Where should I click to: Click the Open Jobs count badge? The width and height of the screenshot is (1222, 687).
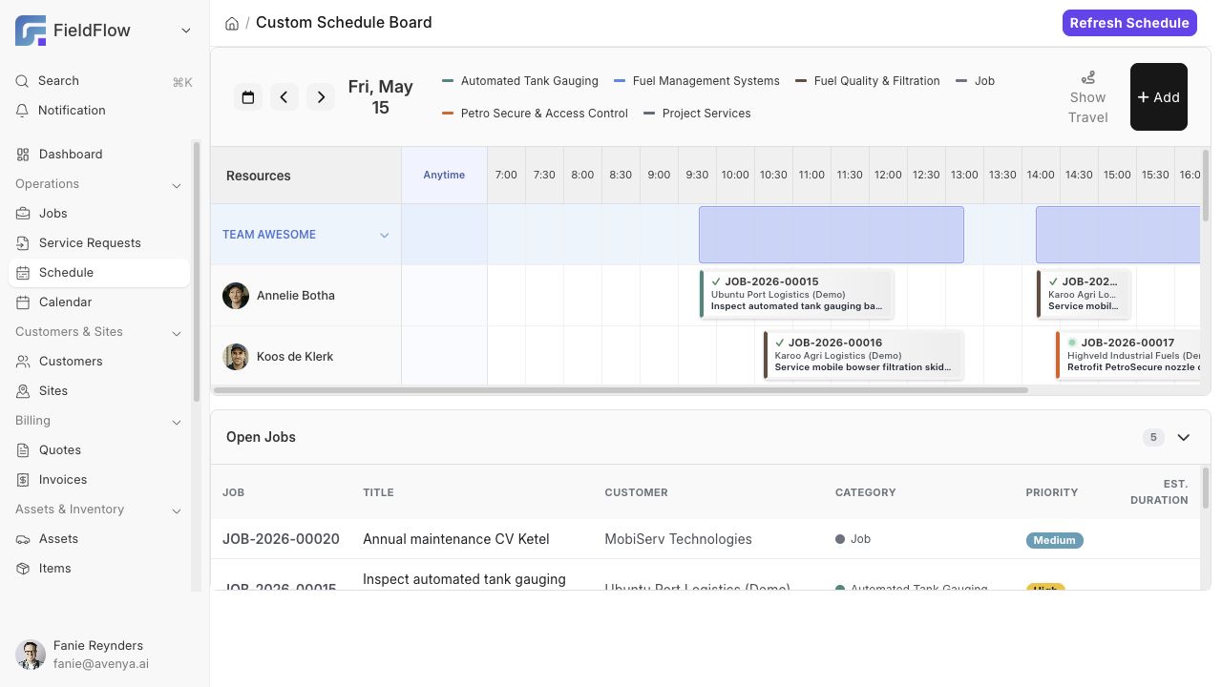tap(1153, 437)
